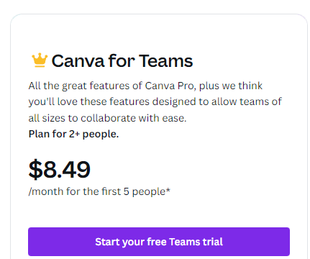Click the word features after great
The width and height of the screenshot is (310, 259).
coord(116,86)
